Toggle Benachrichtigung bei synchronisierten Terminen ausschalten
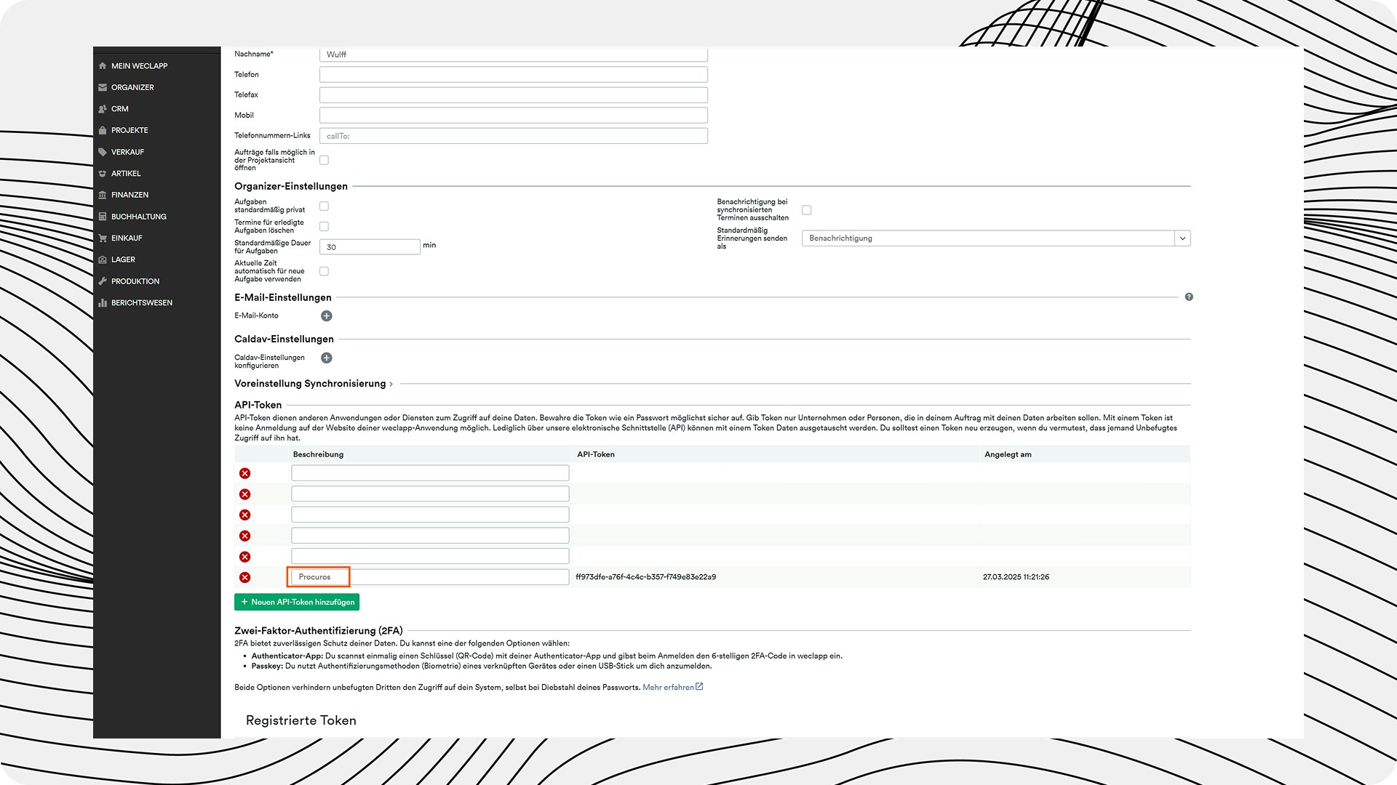The height and width of the screenshot is (785, 1397). (806, 210)
